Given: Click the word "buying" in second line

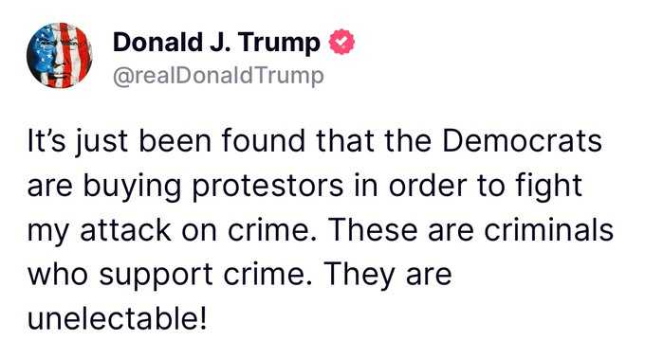Looking at the screenshot, I should (x=132, y=187).
